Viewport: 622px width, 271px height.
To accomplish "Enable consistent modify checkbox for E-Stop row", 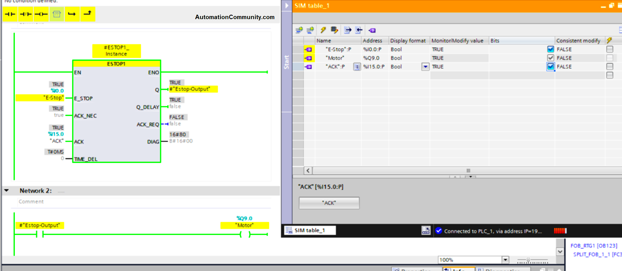I will [610, 49].
